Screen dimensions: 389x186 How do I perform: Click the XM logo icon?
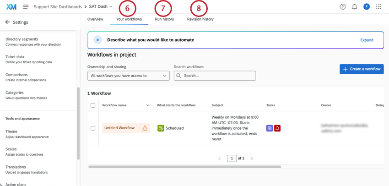point(11,7)
